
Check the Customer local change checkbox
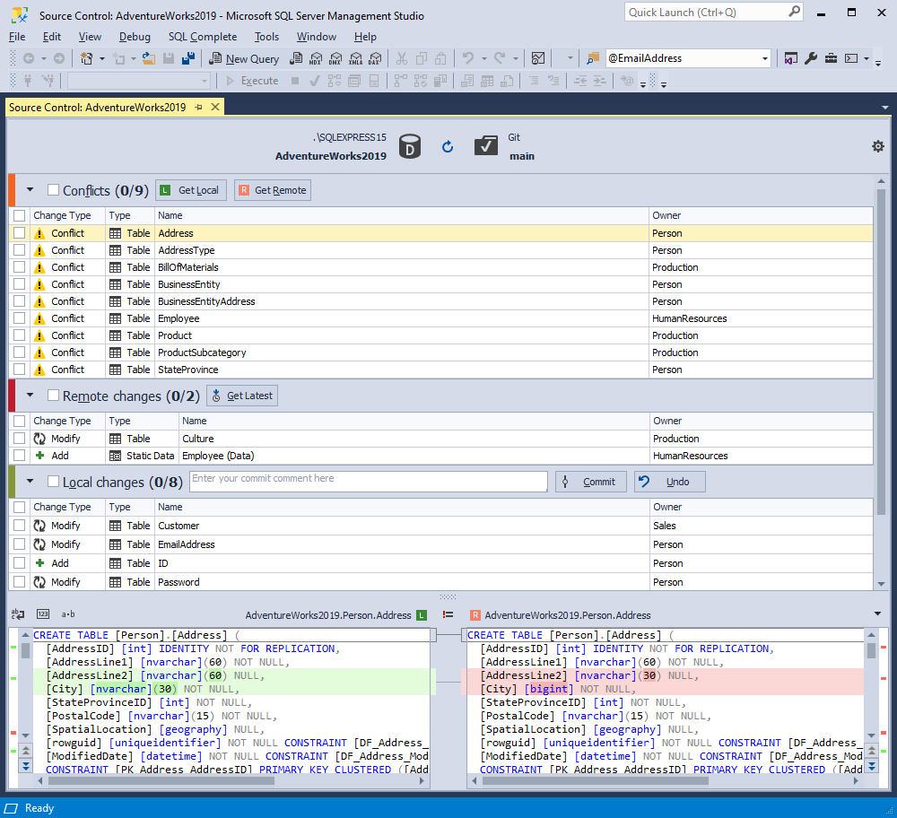click(20, 525)
